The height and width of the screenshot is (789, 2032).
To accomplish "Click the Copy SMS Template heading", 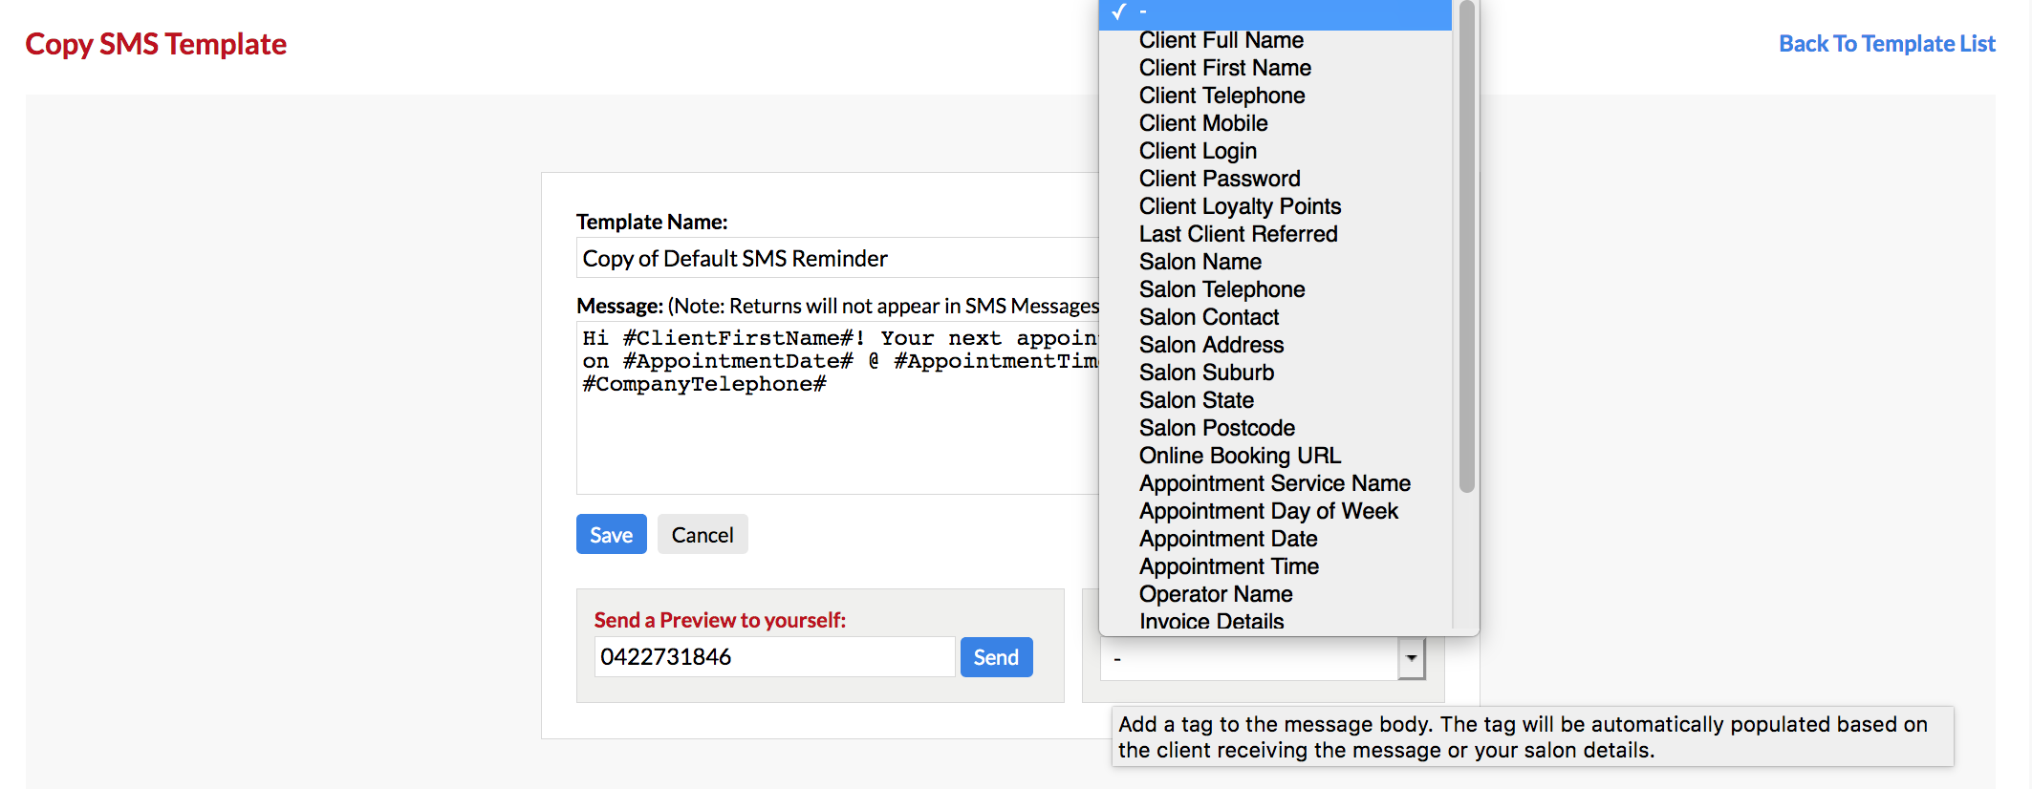I will point(156,44).
